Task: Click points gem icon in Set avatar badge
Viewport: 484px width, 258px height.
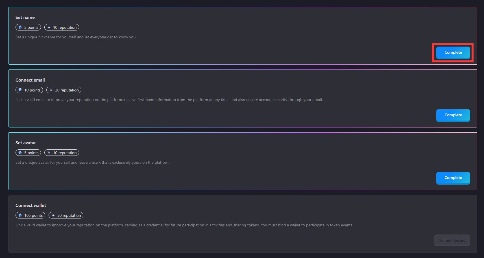Action: point(20,153)
